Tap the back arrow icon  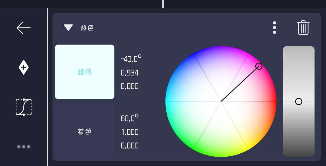pos(24,28)
